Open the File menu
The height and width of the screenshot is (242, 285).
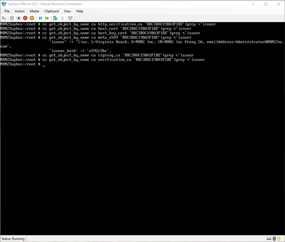pos(7,11)
